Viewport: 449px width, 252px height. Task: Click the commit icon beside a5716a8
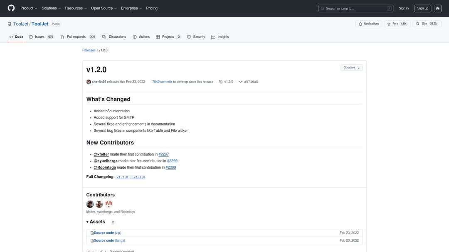241,82
